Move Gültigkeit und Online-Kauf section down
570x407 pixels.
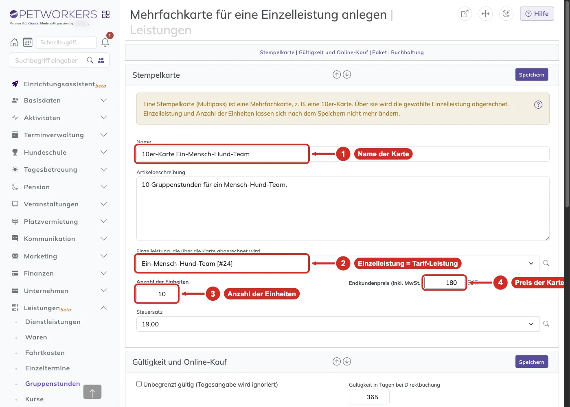[x=347, y=361]
